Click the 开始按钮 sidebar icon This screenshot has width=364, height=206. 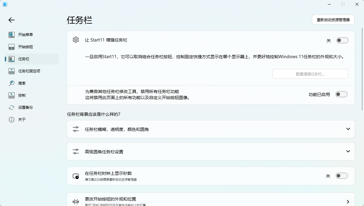click(12, 47)
